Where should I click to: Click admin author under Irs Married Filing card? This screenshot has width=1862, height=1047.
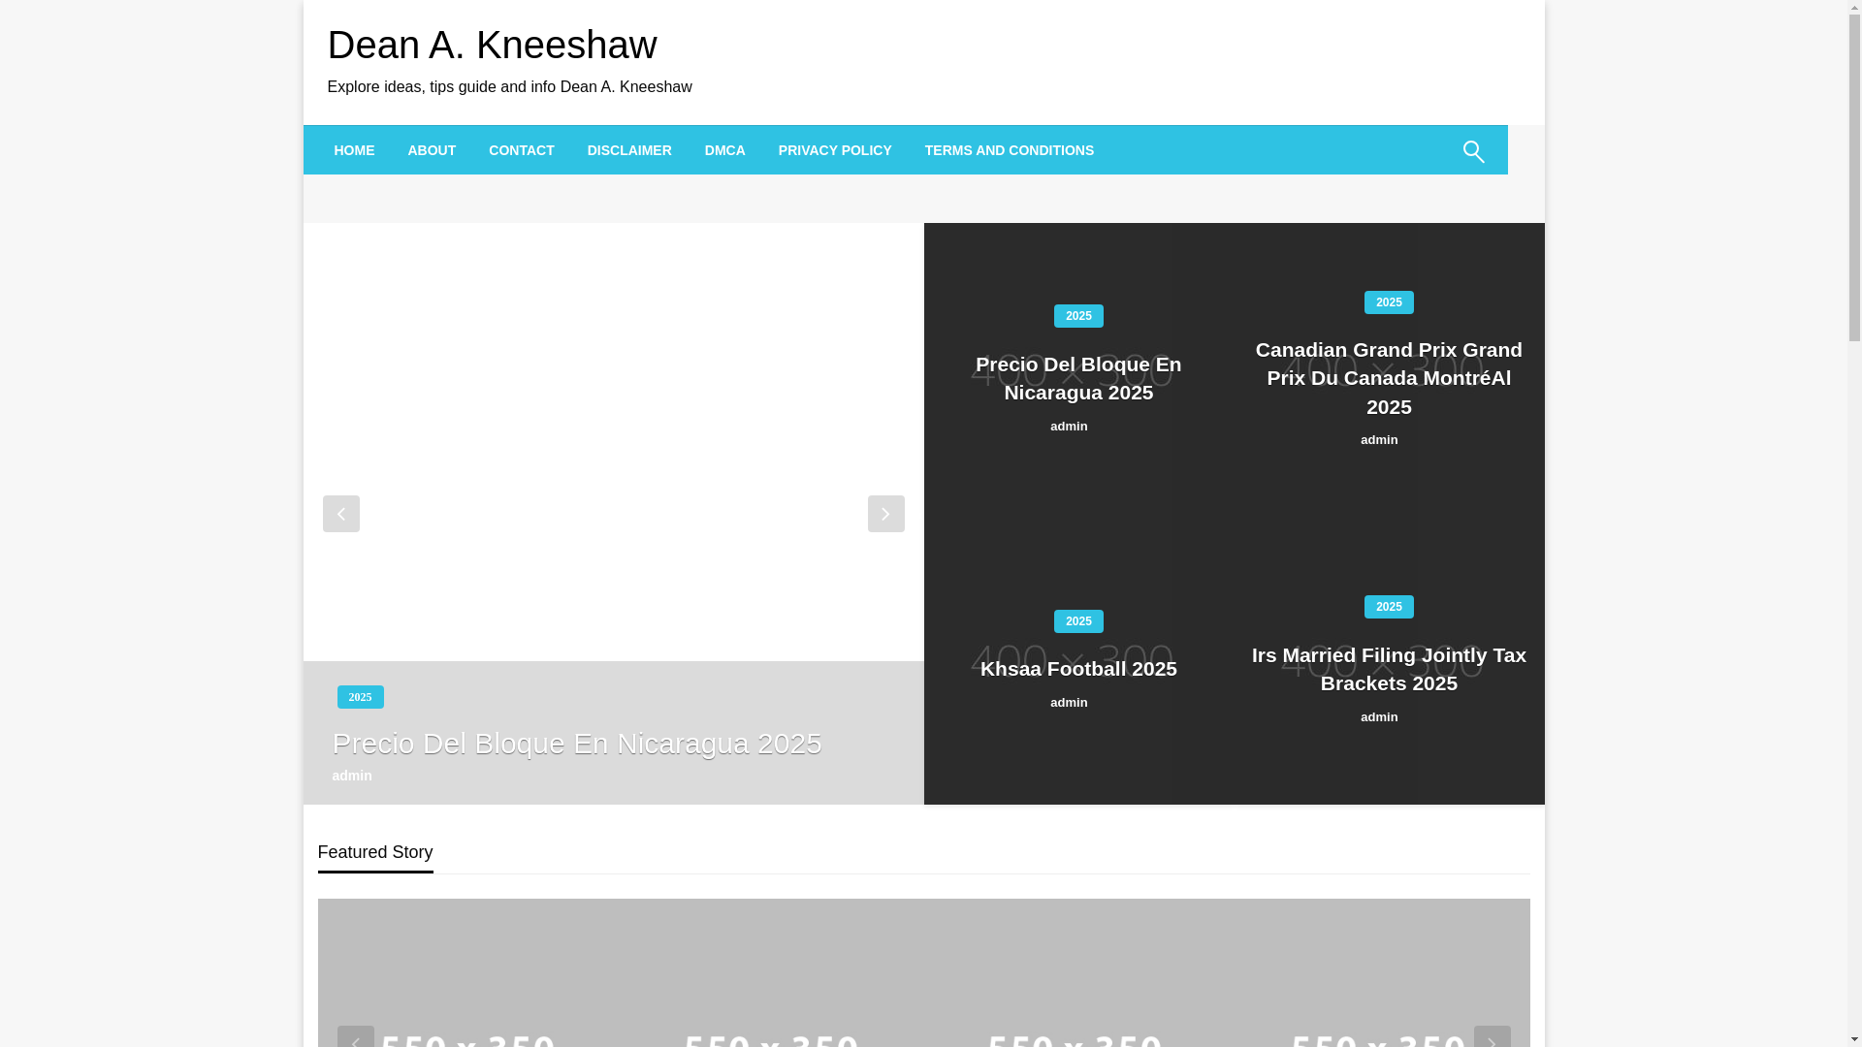click(x=1379, y=717)
